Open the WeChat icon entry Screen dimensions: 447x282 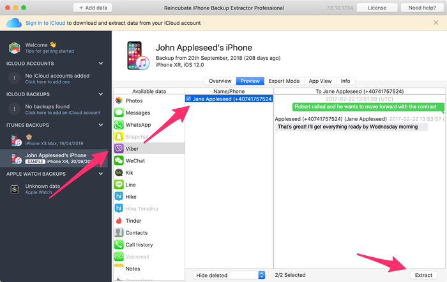pyautogui.click(x=119, y=160)
